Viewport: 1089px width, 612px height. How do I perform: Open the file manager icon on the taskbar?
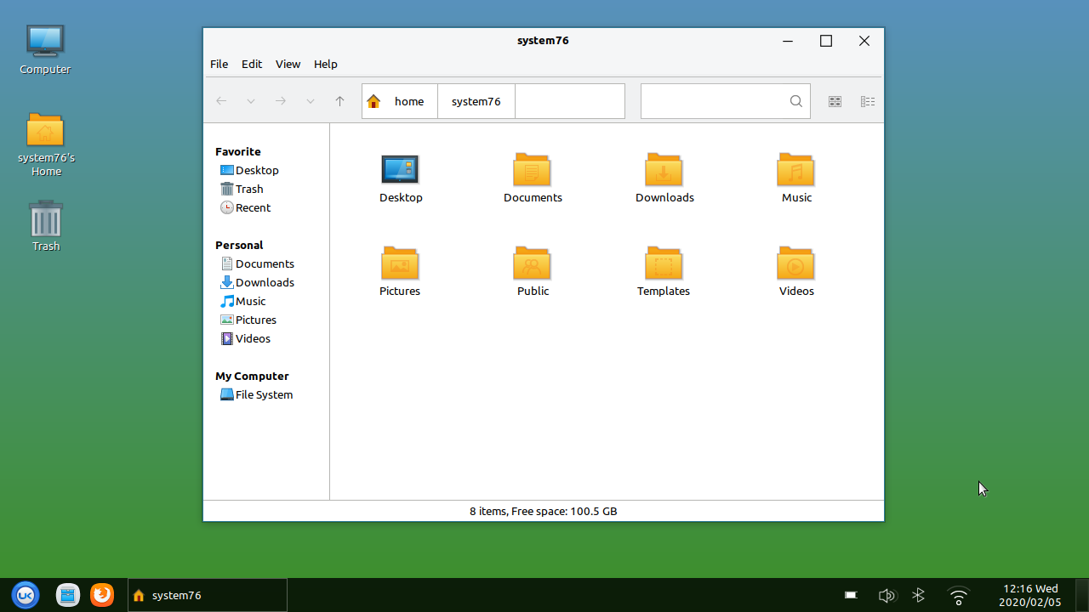pyautogui.click(x=67, y=595)
